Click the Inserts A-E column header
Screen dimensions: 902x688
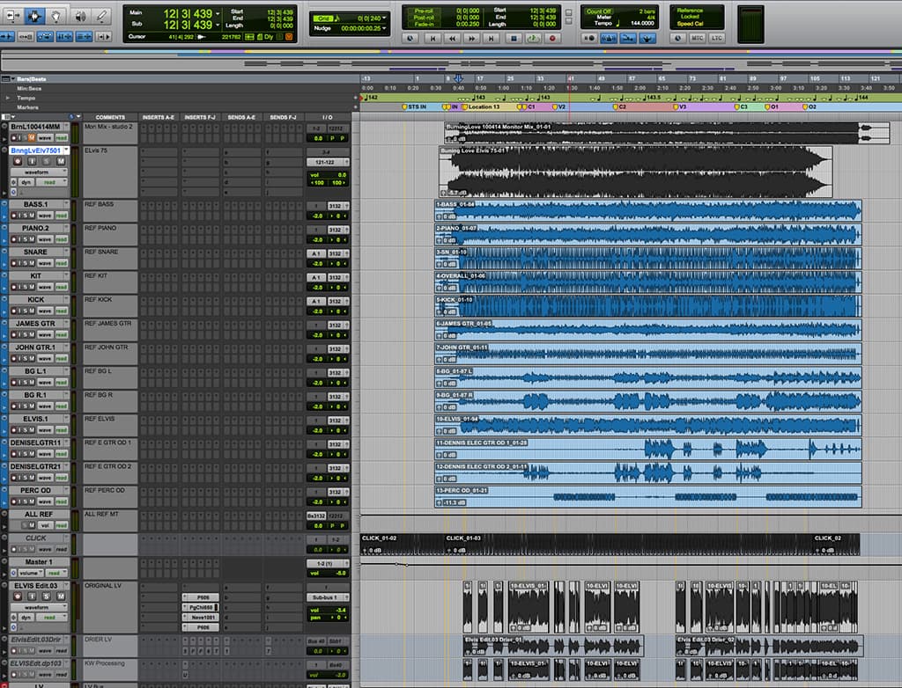pyautogui.click(x=159, y=117)
